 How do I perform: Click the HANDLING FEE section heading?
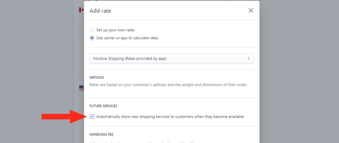(x=101, y=135)
